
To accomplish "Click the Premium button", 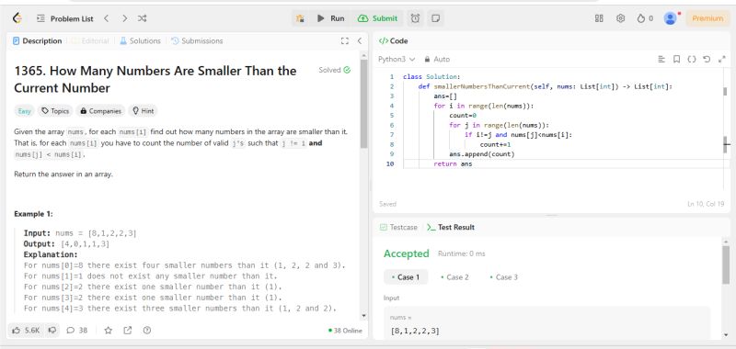I will [707, 18].
